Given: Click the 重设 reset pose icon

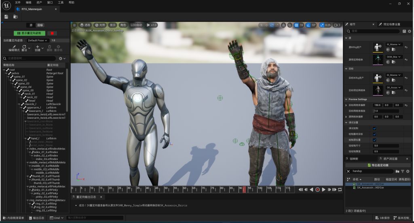Looking at the screenshot, I should pyautogui.click(x=24, y=47).
